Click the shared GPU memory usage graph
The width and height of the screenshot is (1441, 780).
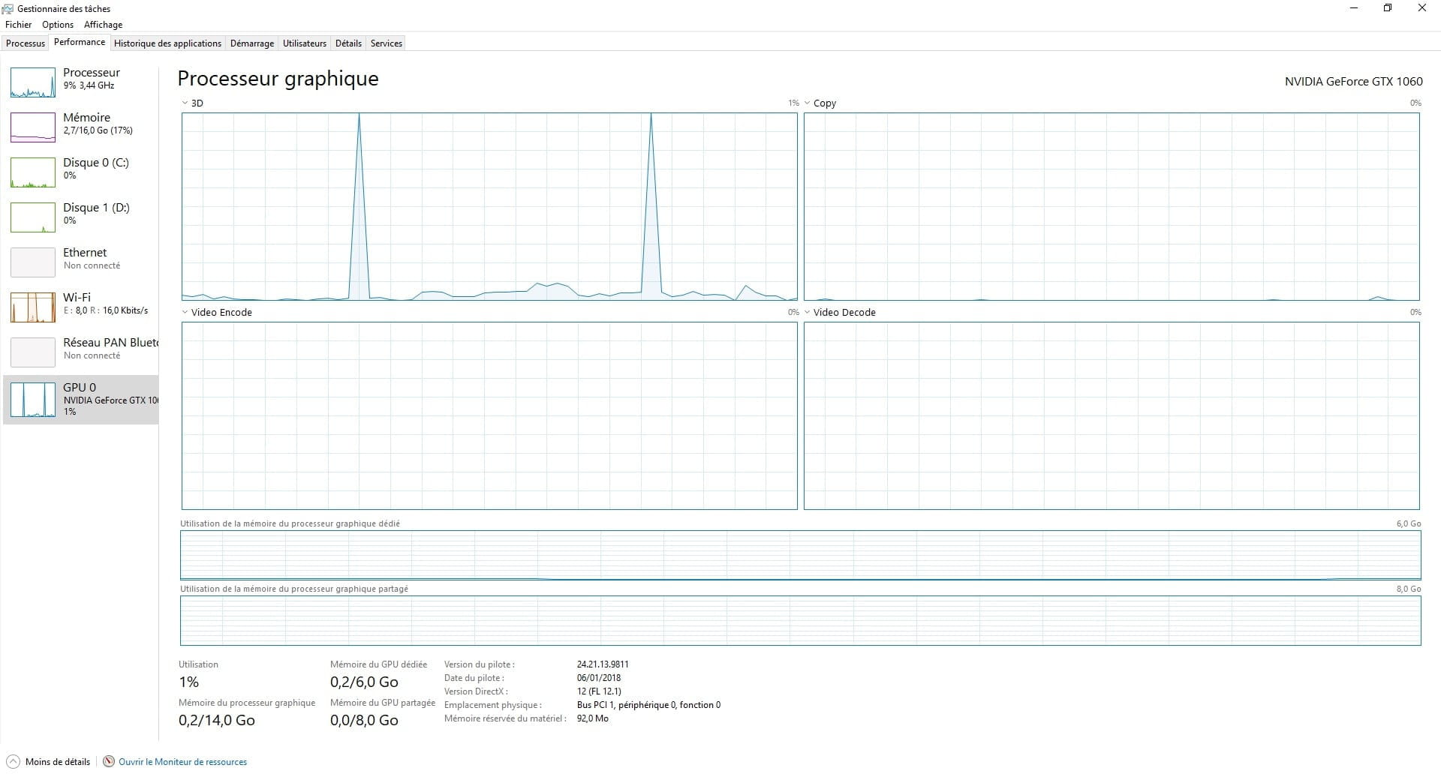(801, 620)
